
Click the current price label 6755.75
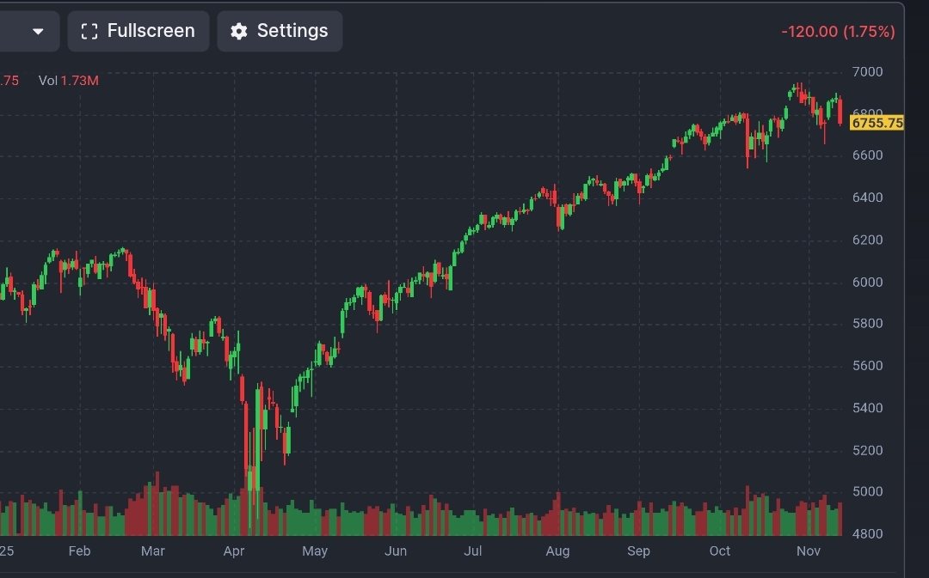point(877,123)
